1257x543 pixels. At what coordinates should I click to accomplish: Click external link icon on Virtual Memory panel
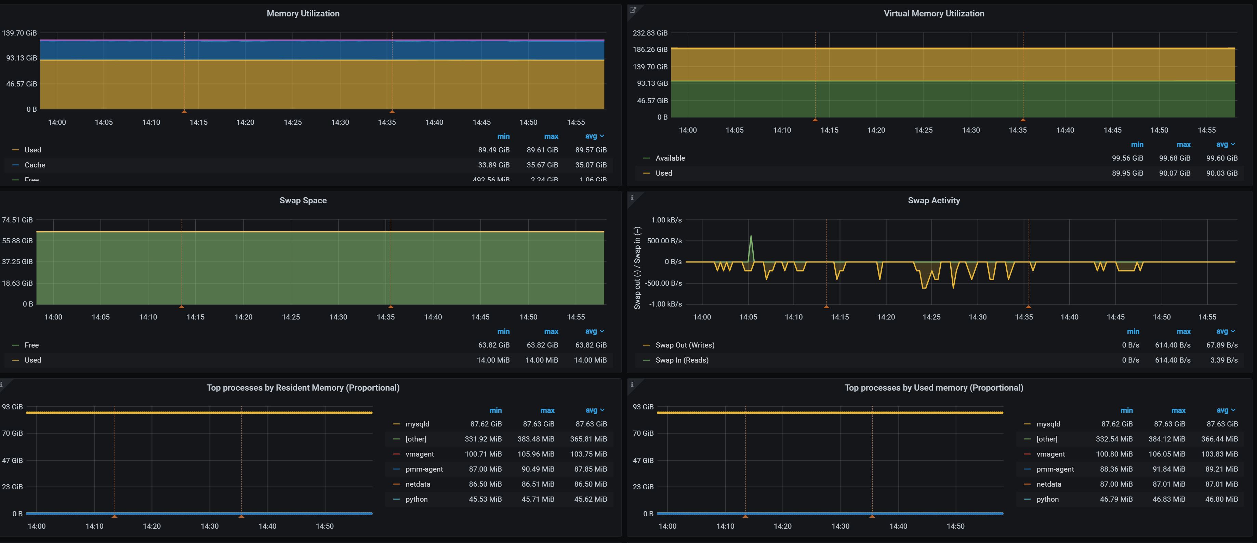tap(633, 10)
